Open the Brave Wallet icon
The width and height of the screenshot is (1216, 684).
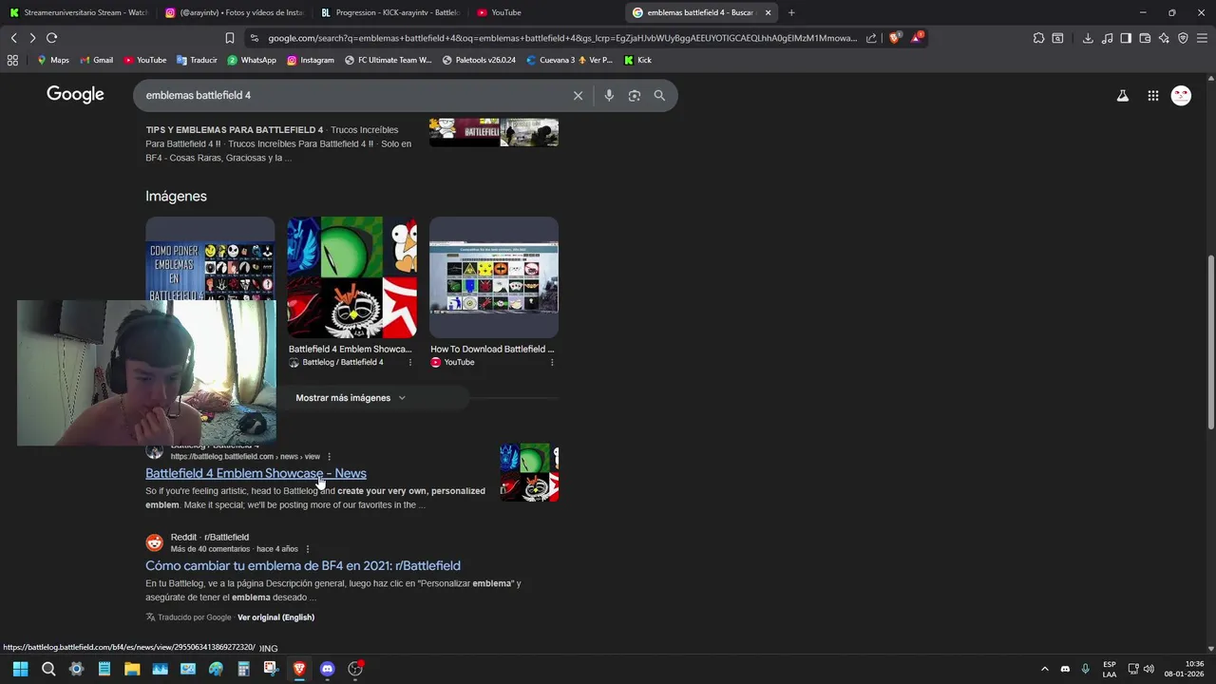(1145, 38)
